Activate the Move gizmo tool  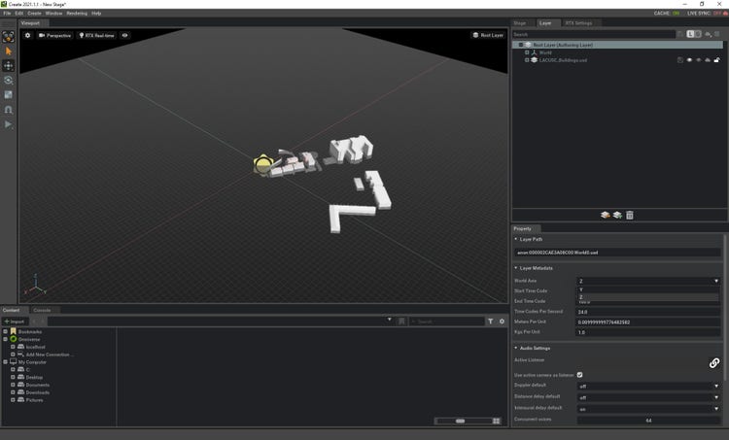pyautogui.click(x=9, y=65)
